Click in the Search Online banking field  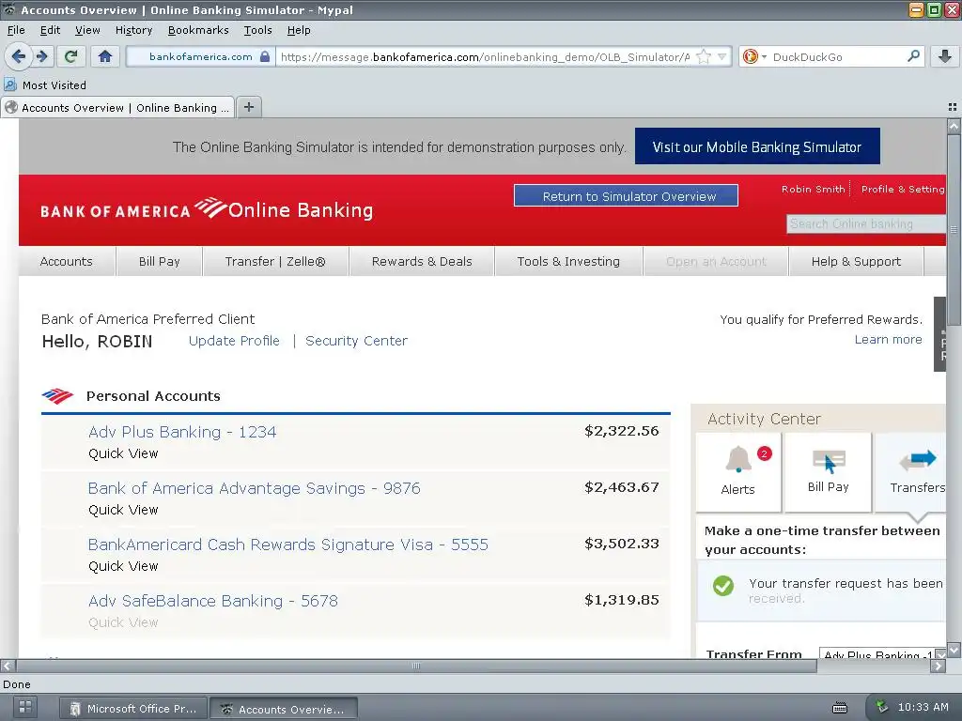pos(865,223)
